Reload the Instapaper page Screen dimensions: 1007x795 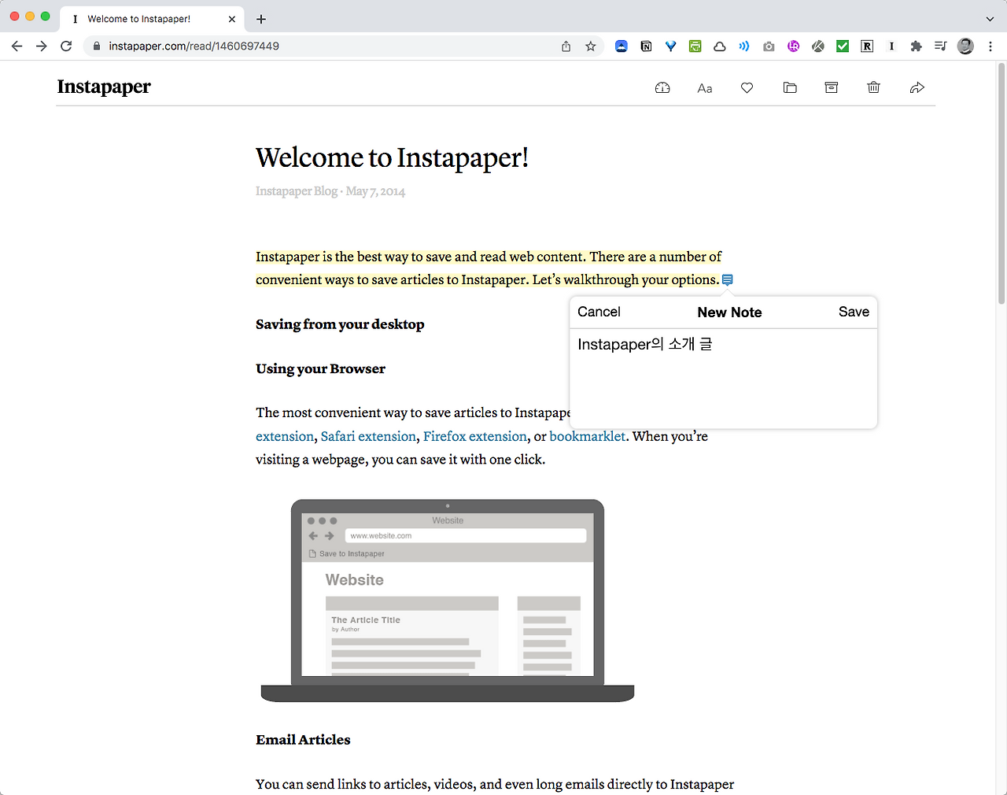click(66, 46)
